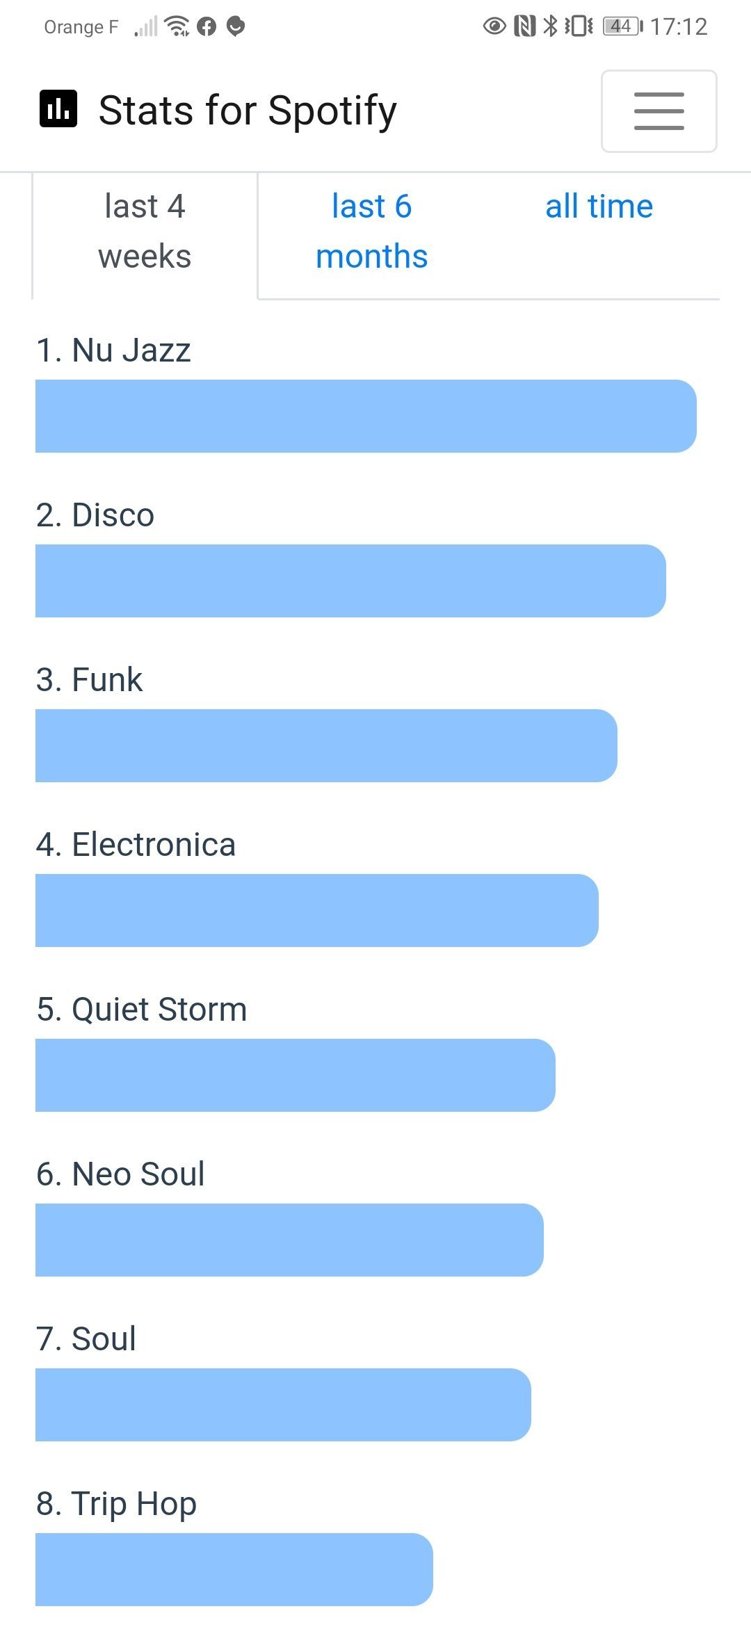The height and width of the screenshot is (1627, 751).
Task: Tap the Wi-Fi status icon
Action: coord(179,26)
